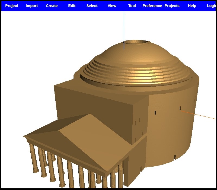Open the View menu

[112, 6]
